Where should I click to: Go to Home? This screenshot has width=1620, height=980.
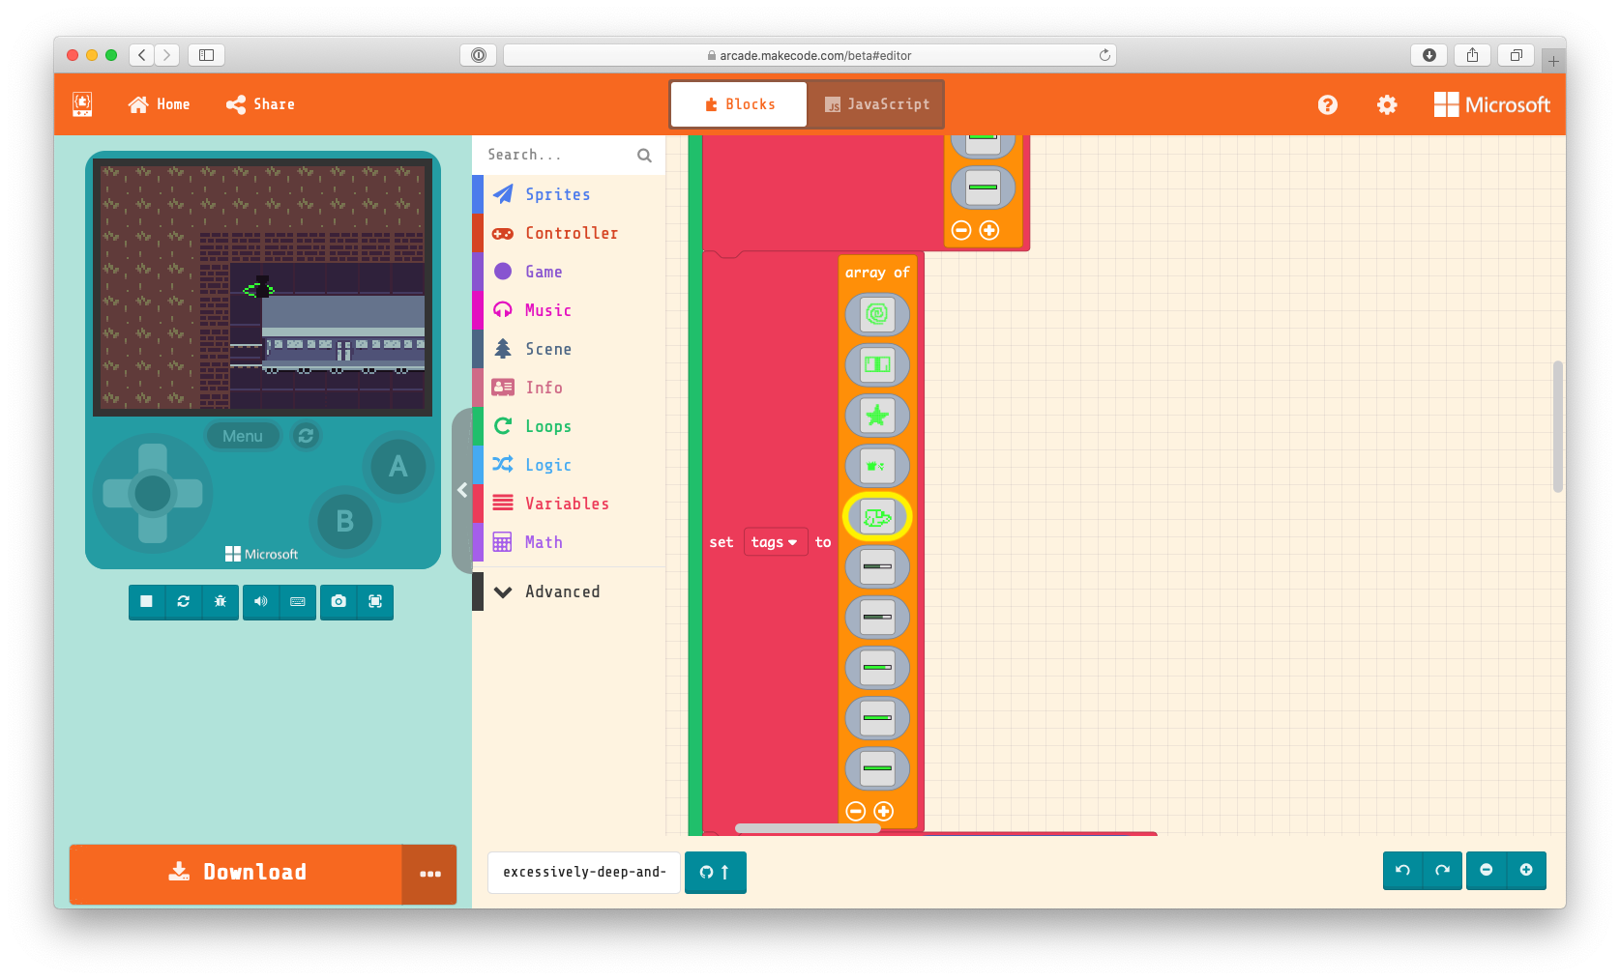coord(160,104)
